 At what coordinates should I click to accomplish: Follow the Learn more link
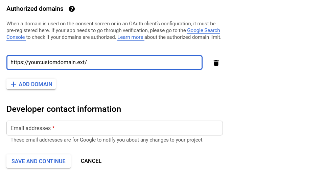[130, 37]
